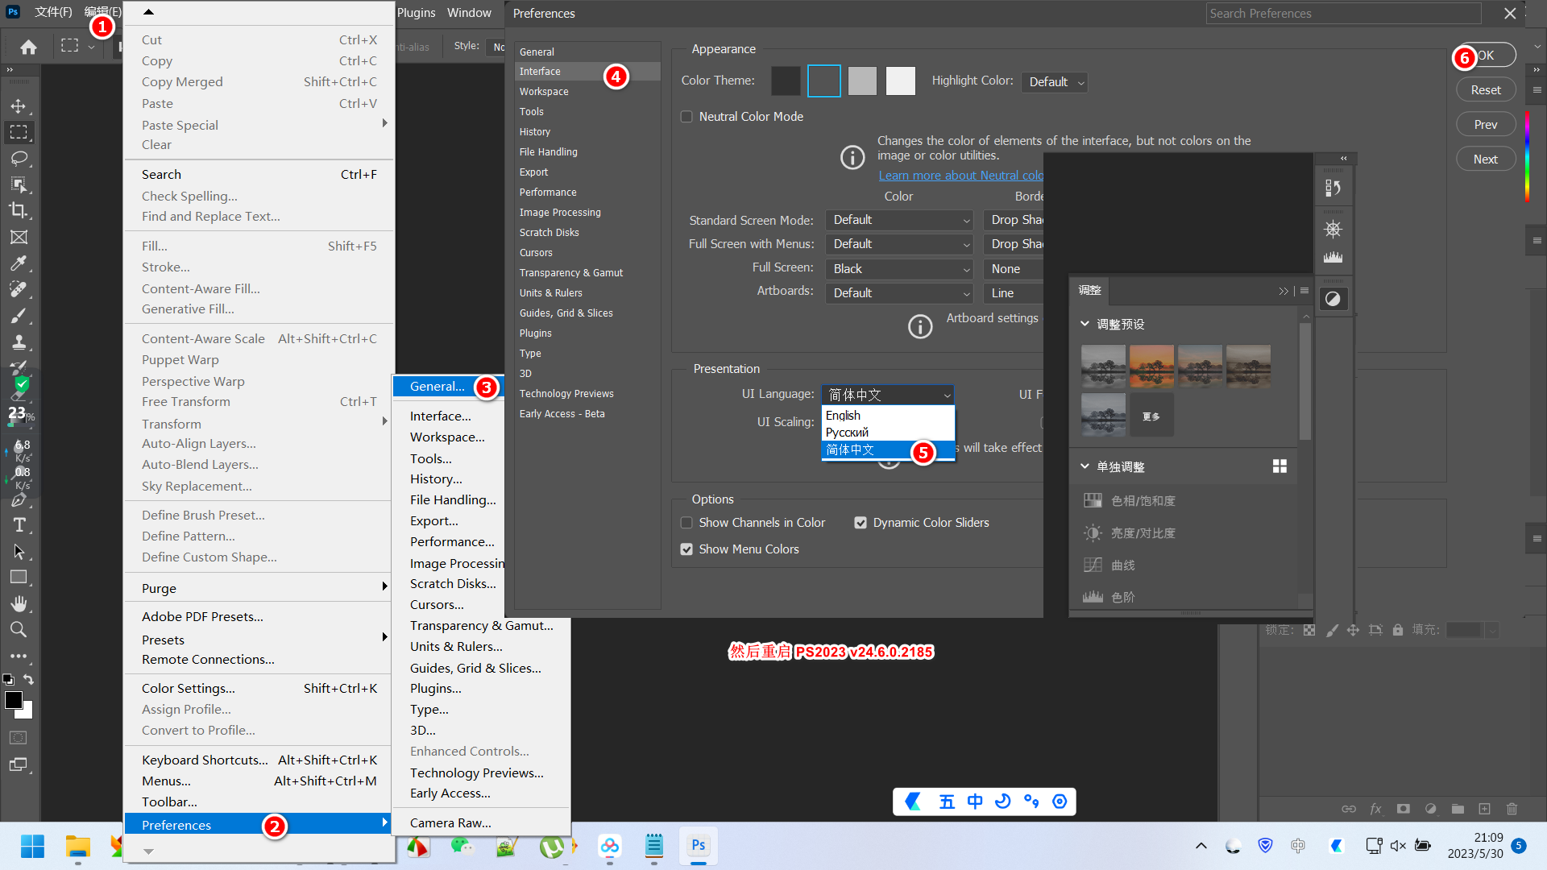Choose 简体中文 in UI Language list
This screenshot has height=870, width=1547.
[x=888, y=449]
